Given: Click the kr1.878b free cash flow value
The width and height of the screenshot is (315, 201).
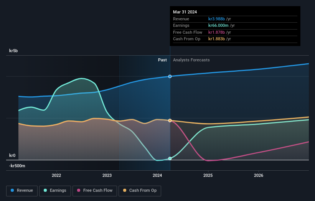Looking at the screenshot, I should point(216,32).
